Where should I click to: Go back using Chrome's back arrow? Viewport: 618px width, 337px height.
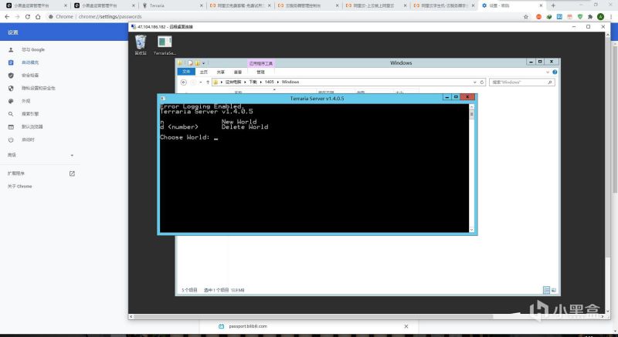tap(7, 16)
